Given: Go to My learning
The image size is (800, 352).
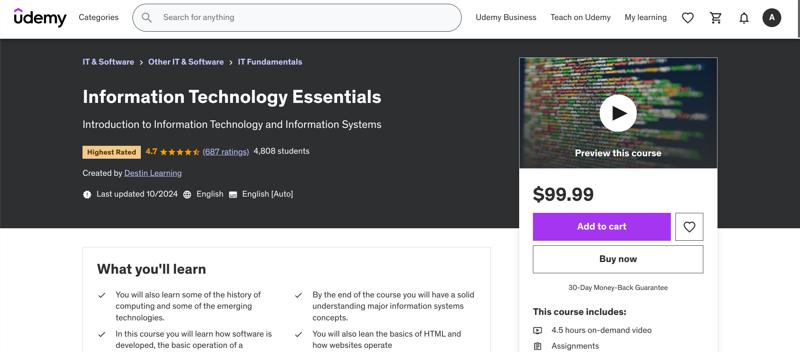Looking at the screenshot, I should coord(646,17).
